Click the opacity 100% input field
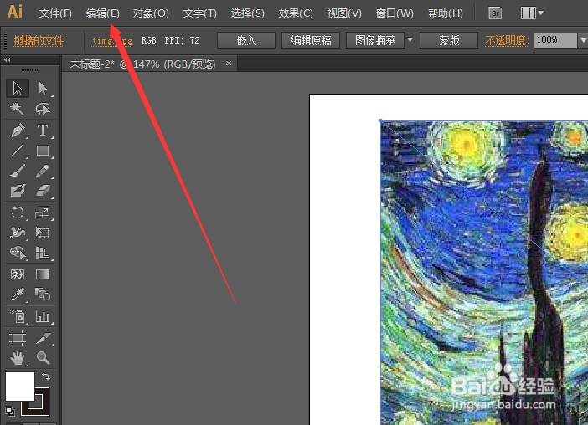Screen dimensions: 588x425 pos(555,40)
